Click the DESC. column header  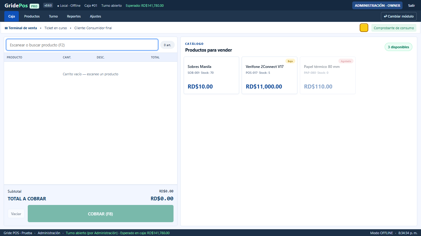pyautogui.click(x=100, y=57)
